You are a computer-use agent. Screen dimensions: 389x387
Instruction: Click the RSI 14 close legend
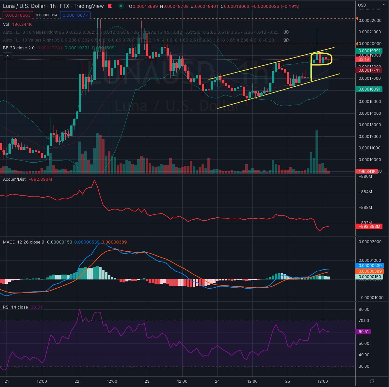(x=15, y=307)
